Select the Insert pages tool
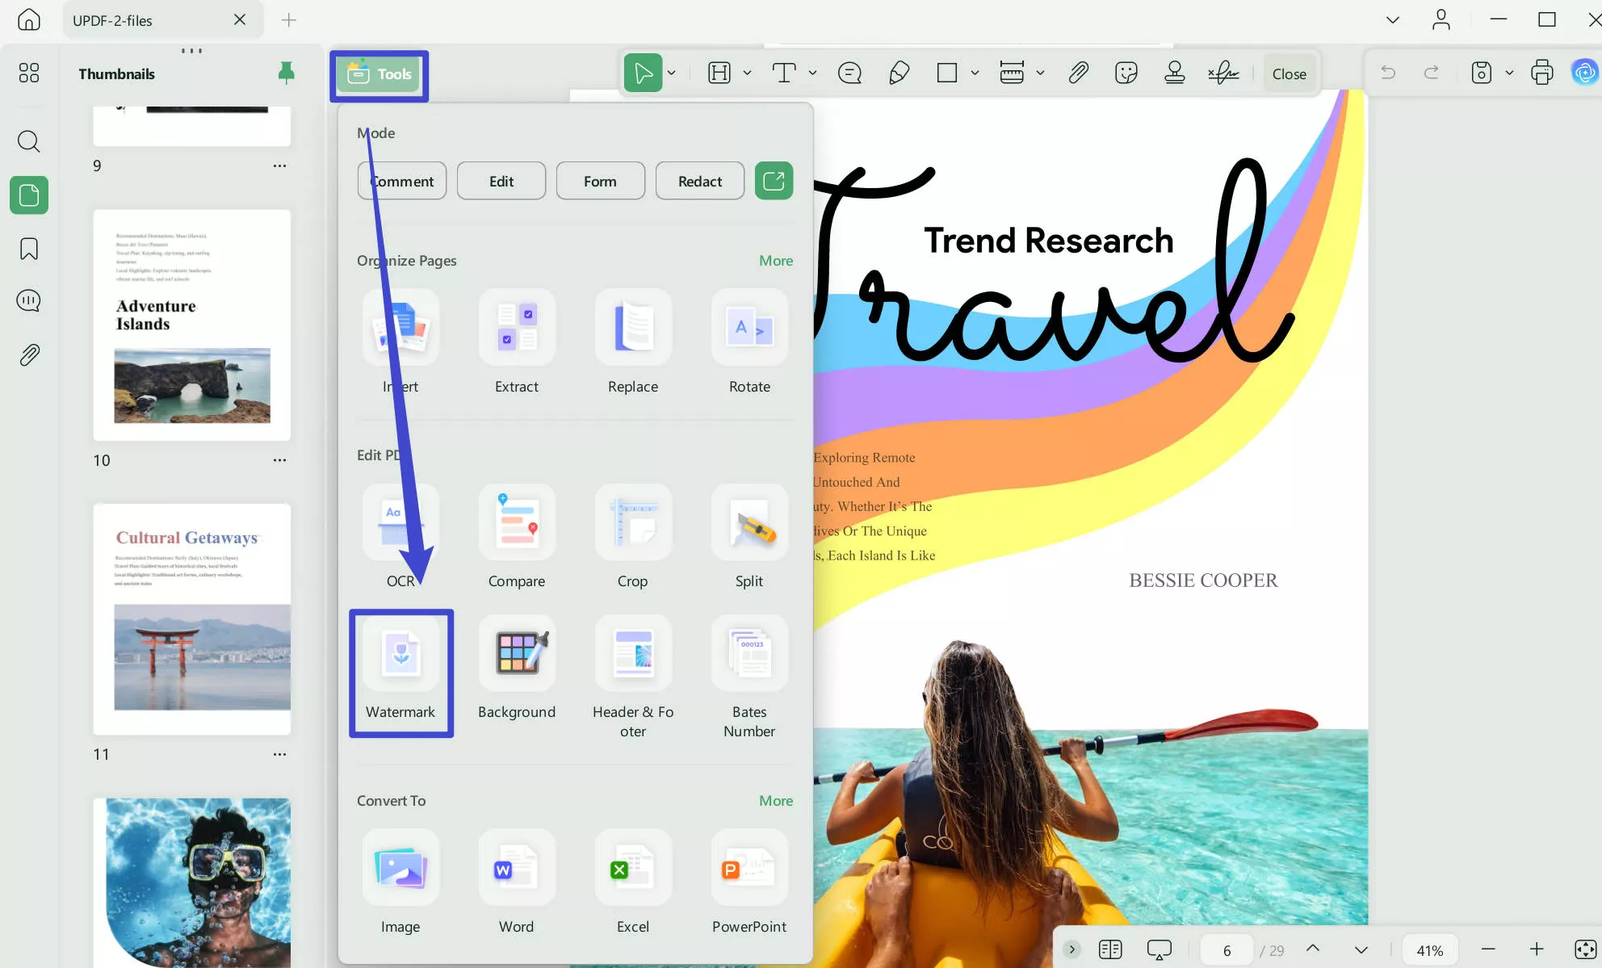1602x968 pixels. (400, 342)
